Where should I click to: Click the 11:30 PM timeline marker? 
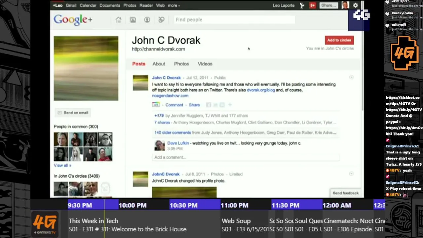[x=286, y=205]
